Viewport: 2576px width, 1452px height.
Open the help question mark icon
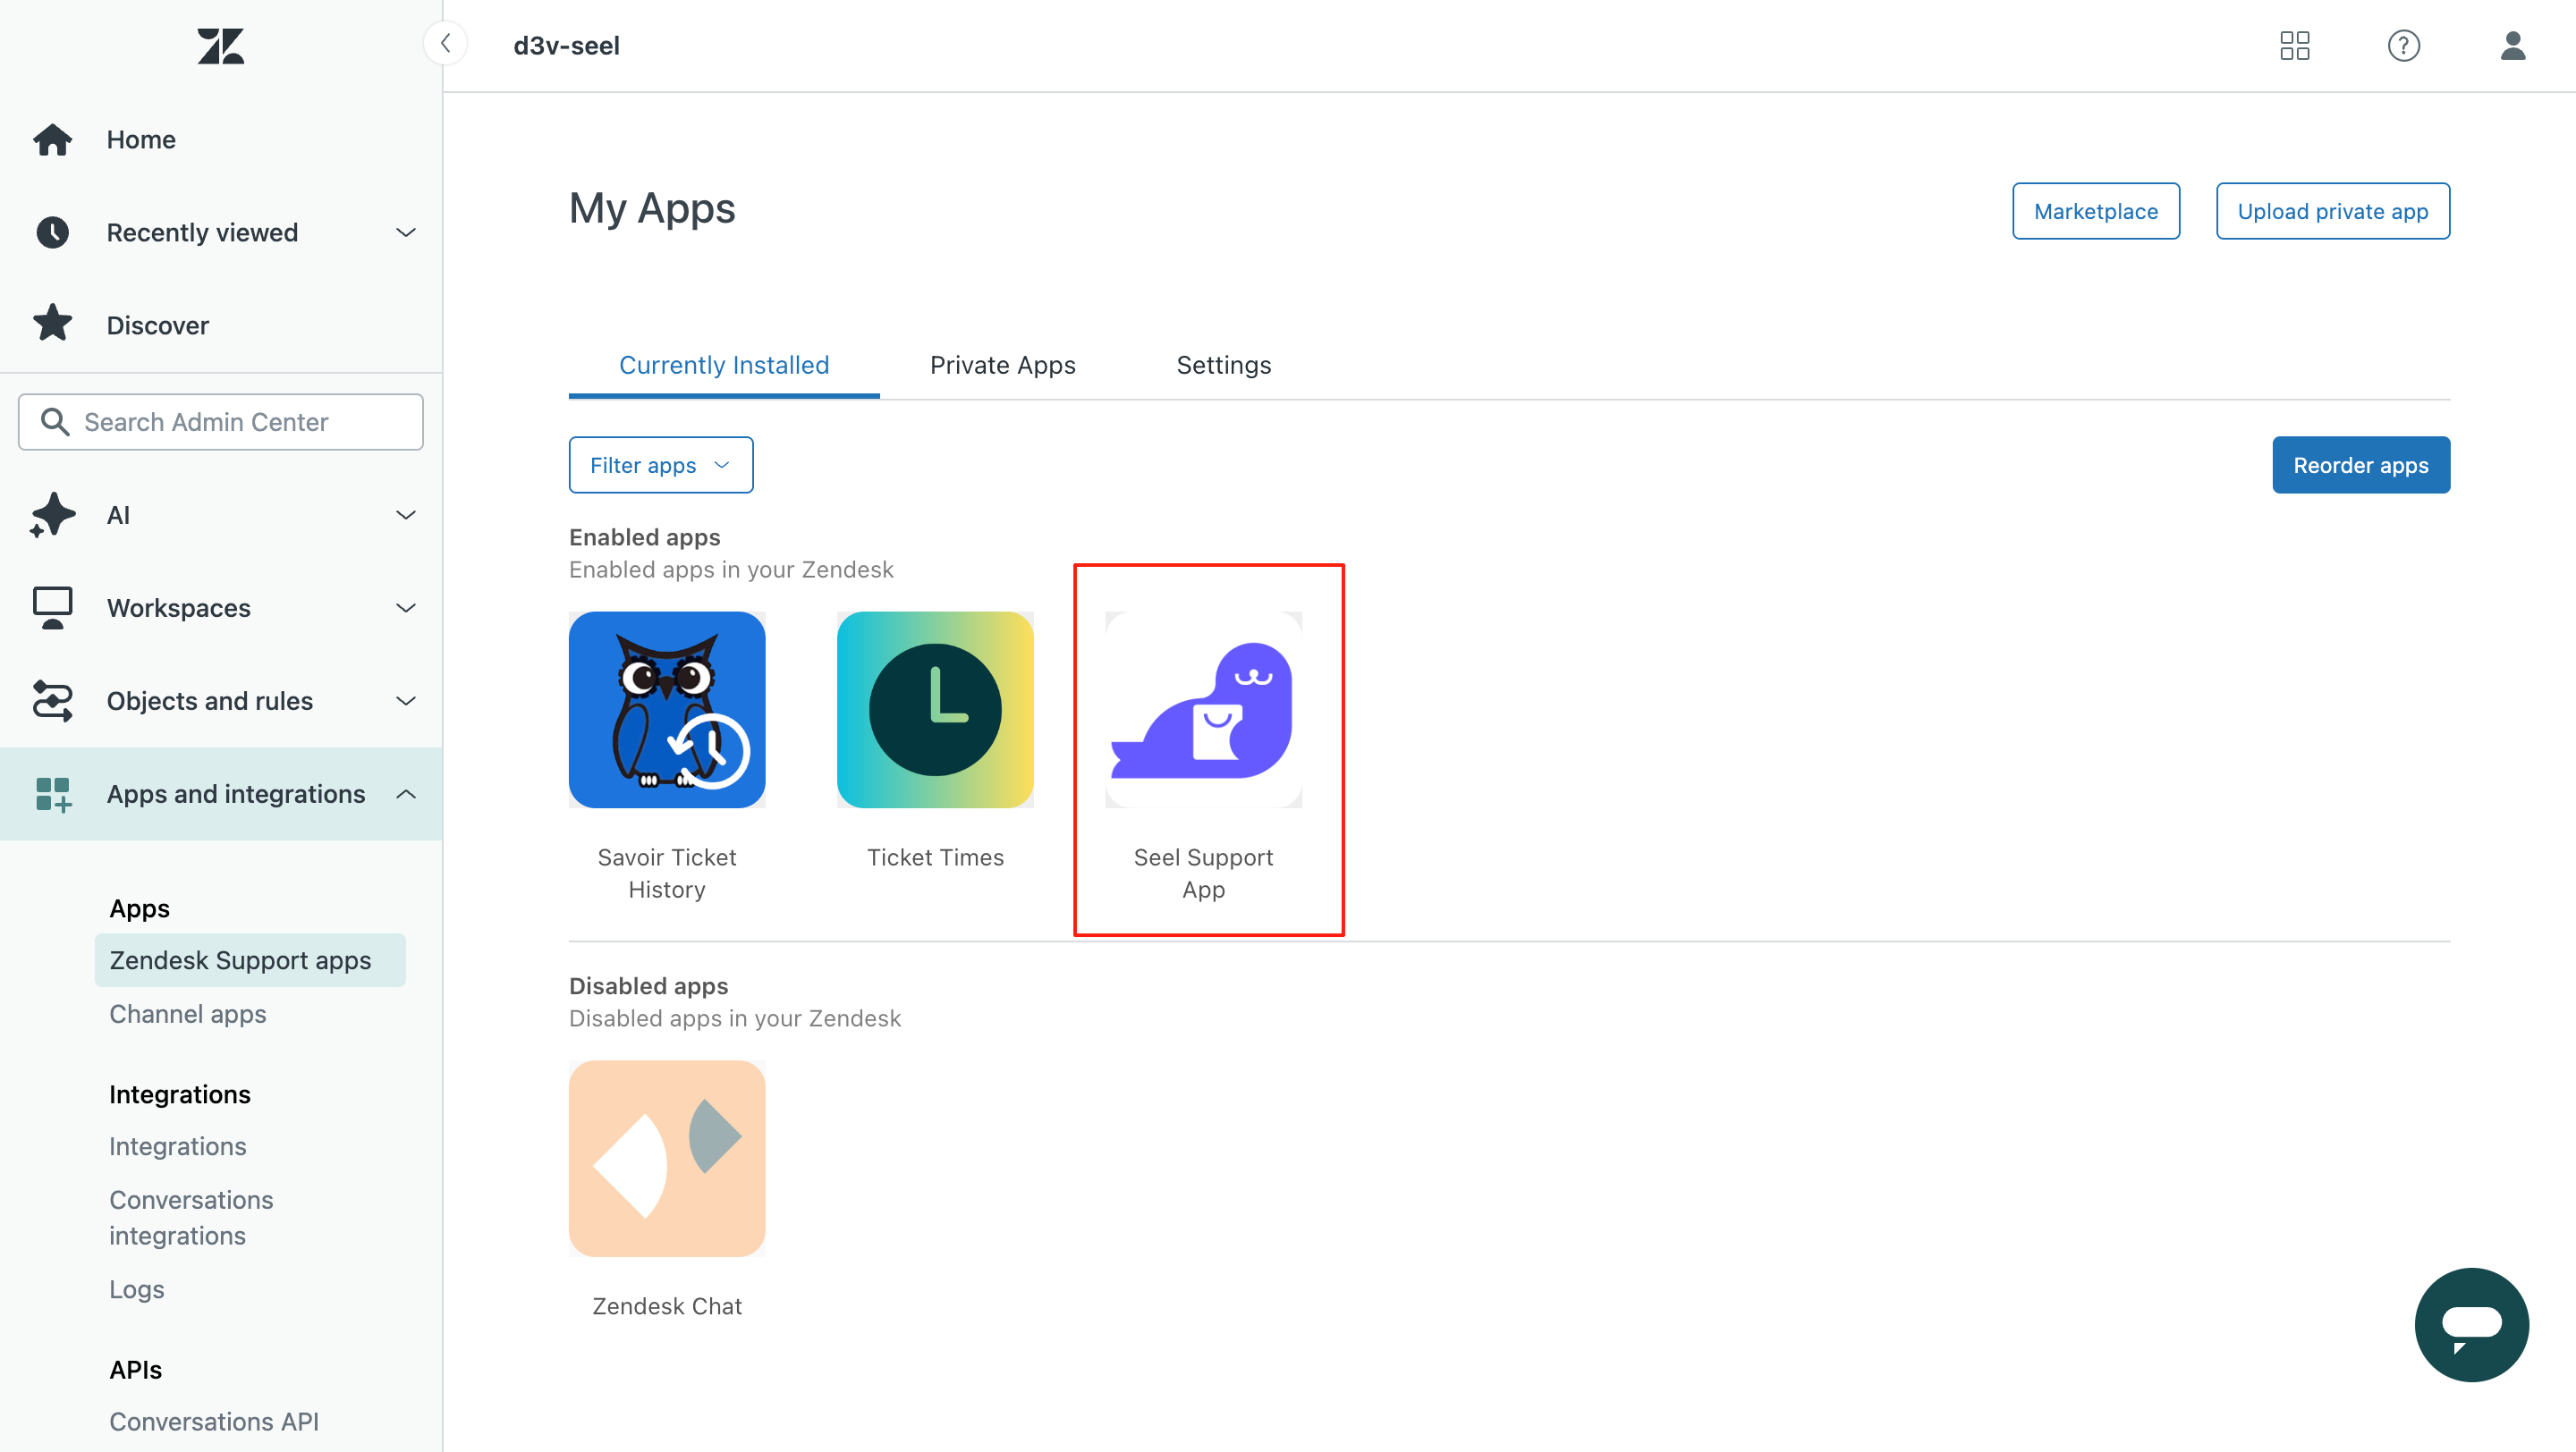[2403, 46]
